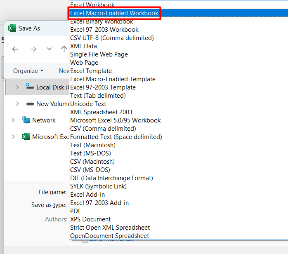Open Network in navigation pane
This screenshot has width=288, height=254.
click(38, 120)
